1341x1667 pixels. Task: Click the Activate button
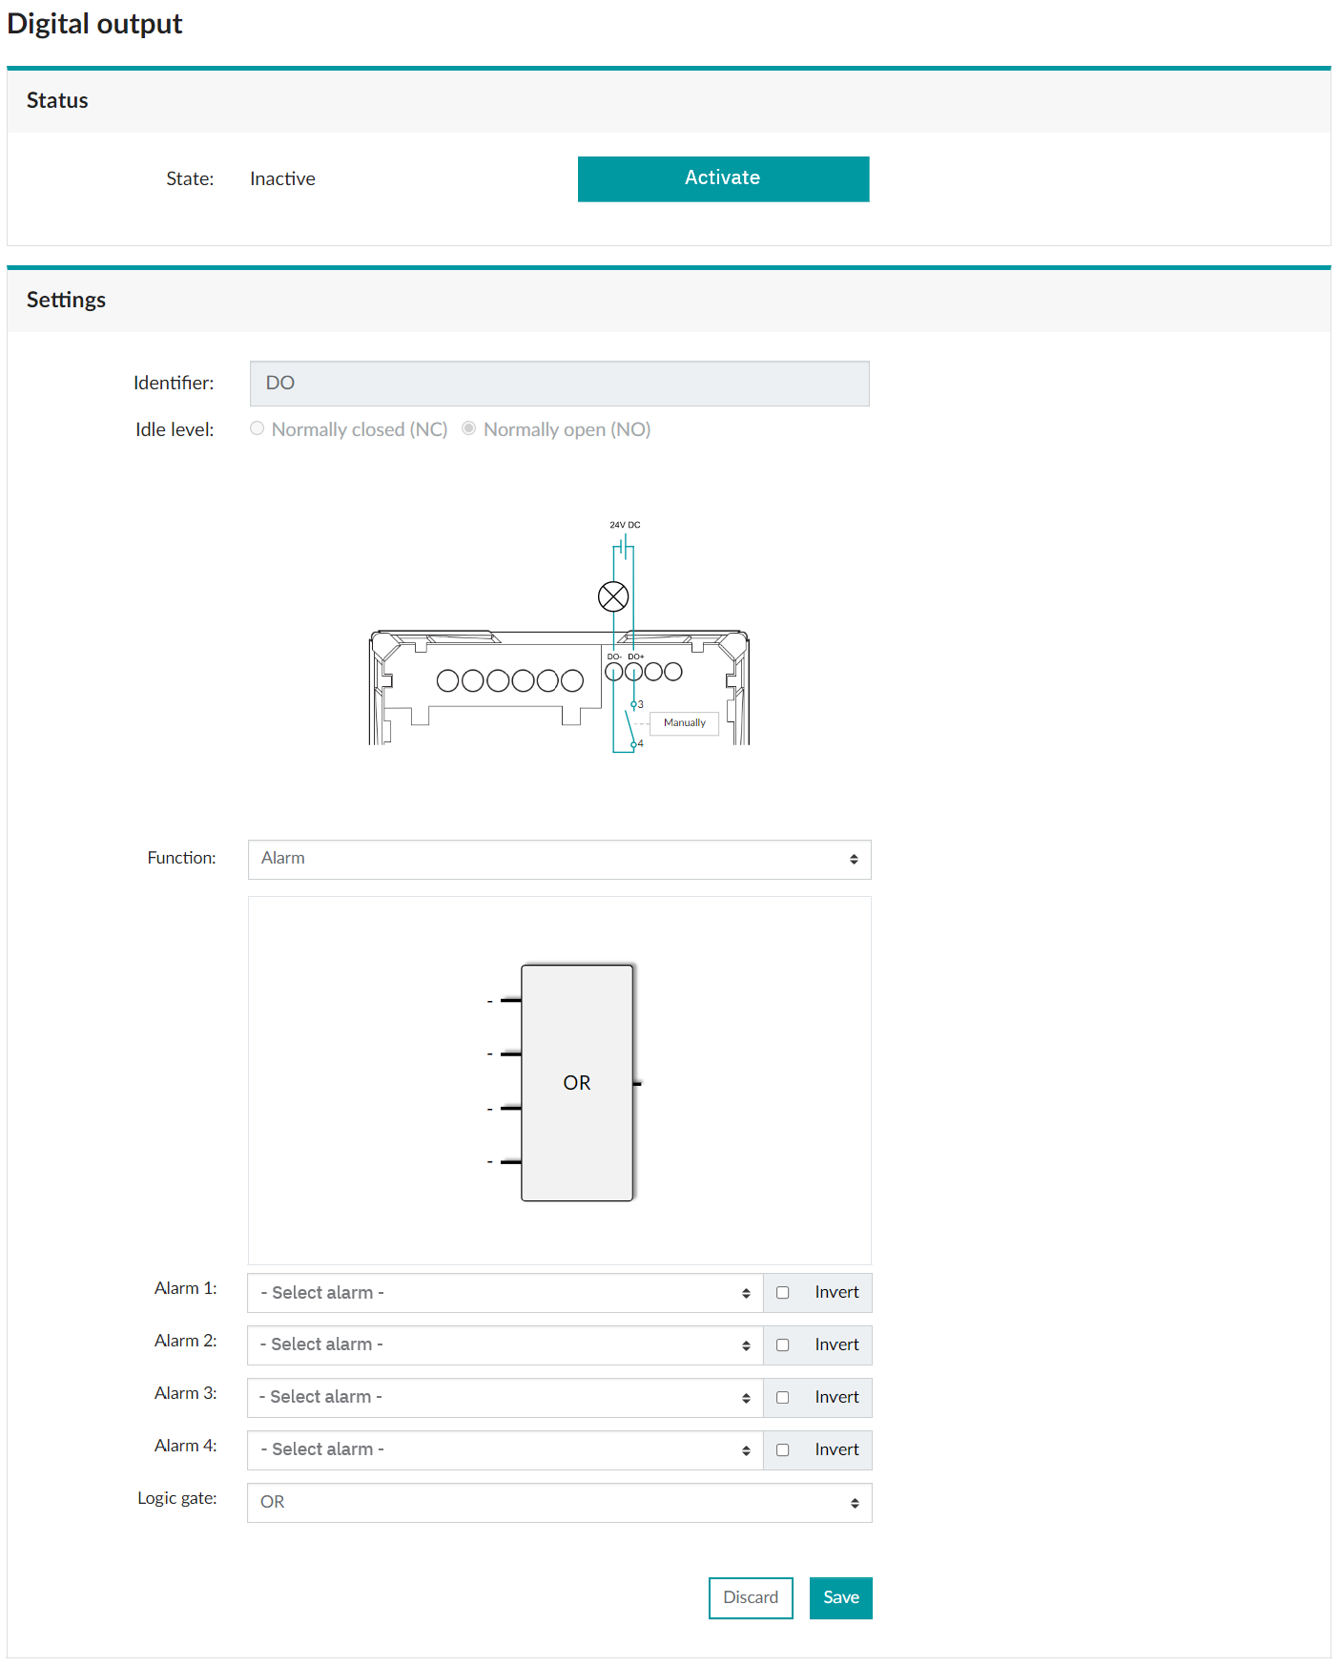(x=723, y=179)
